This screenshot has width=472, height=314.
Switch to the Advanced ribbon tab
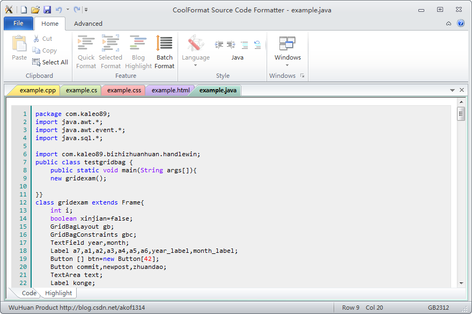87,24
